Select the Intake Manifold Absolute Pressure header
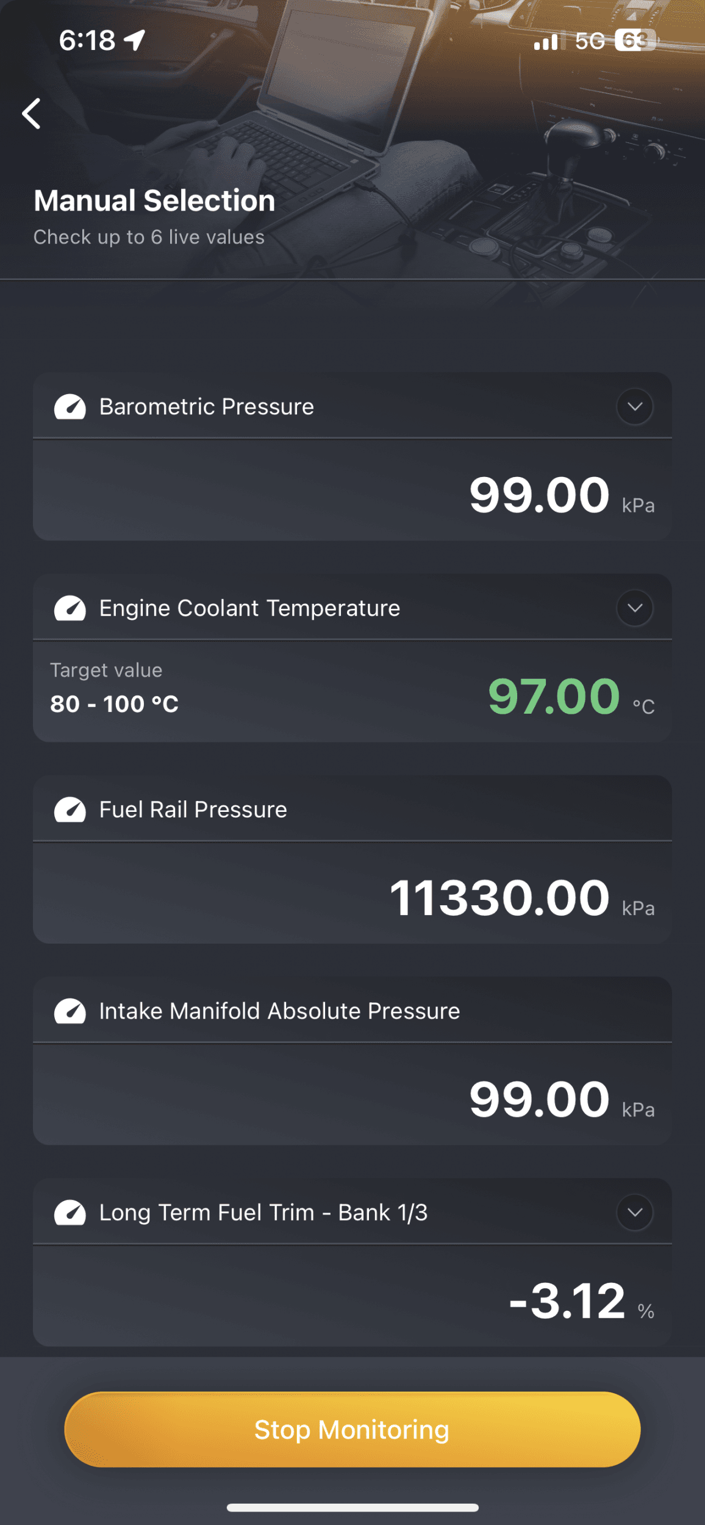 point(279,1011)
